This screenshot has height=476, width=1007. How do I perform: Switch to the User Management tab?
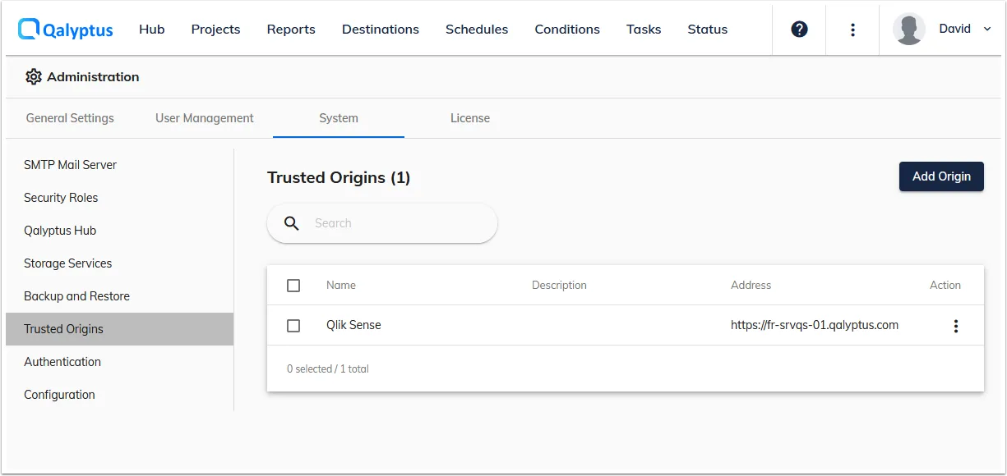pos(204,117)
